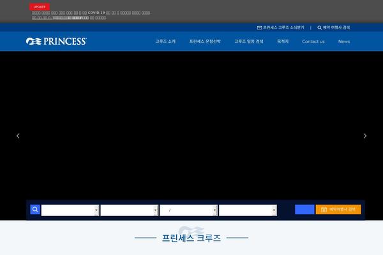The image size is (383, 255).
Task: Click the orange 예약여행사 검색 button
Action: 338,209
